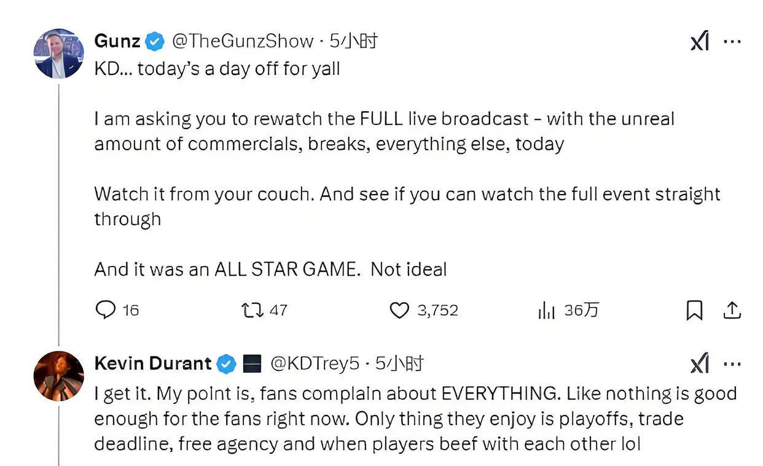Click the Gunz display name
The image size is (763, 466).
click(117, 41)
